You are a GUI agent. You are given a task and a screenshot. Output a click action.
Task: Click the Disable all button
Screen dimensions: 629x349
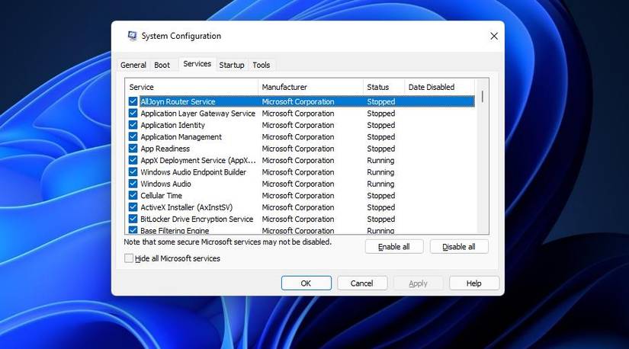point(459,247)
